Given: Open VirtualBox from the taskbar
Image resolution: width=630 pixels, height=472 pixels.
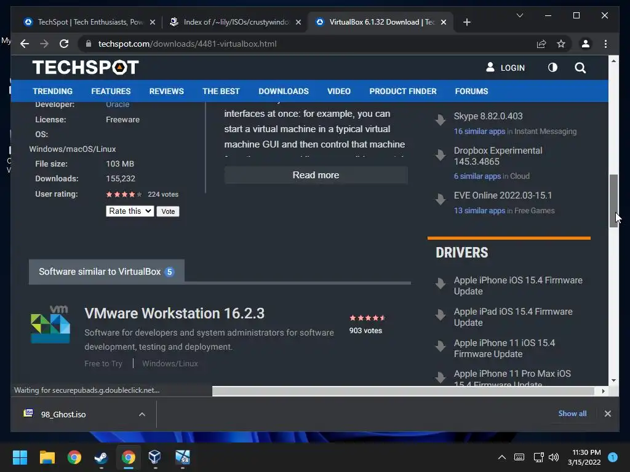Looking at the screenshot, I should [x=154, y=457].
